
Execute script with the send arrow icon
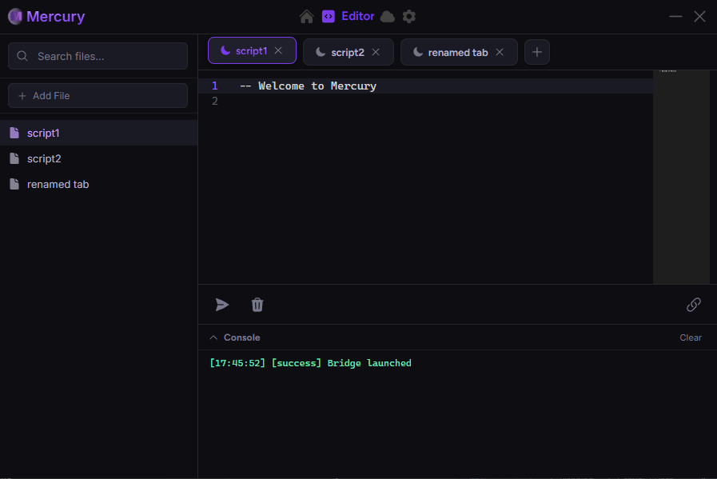[222, 305]
